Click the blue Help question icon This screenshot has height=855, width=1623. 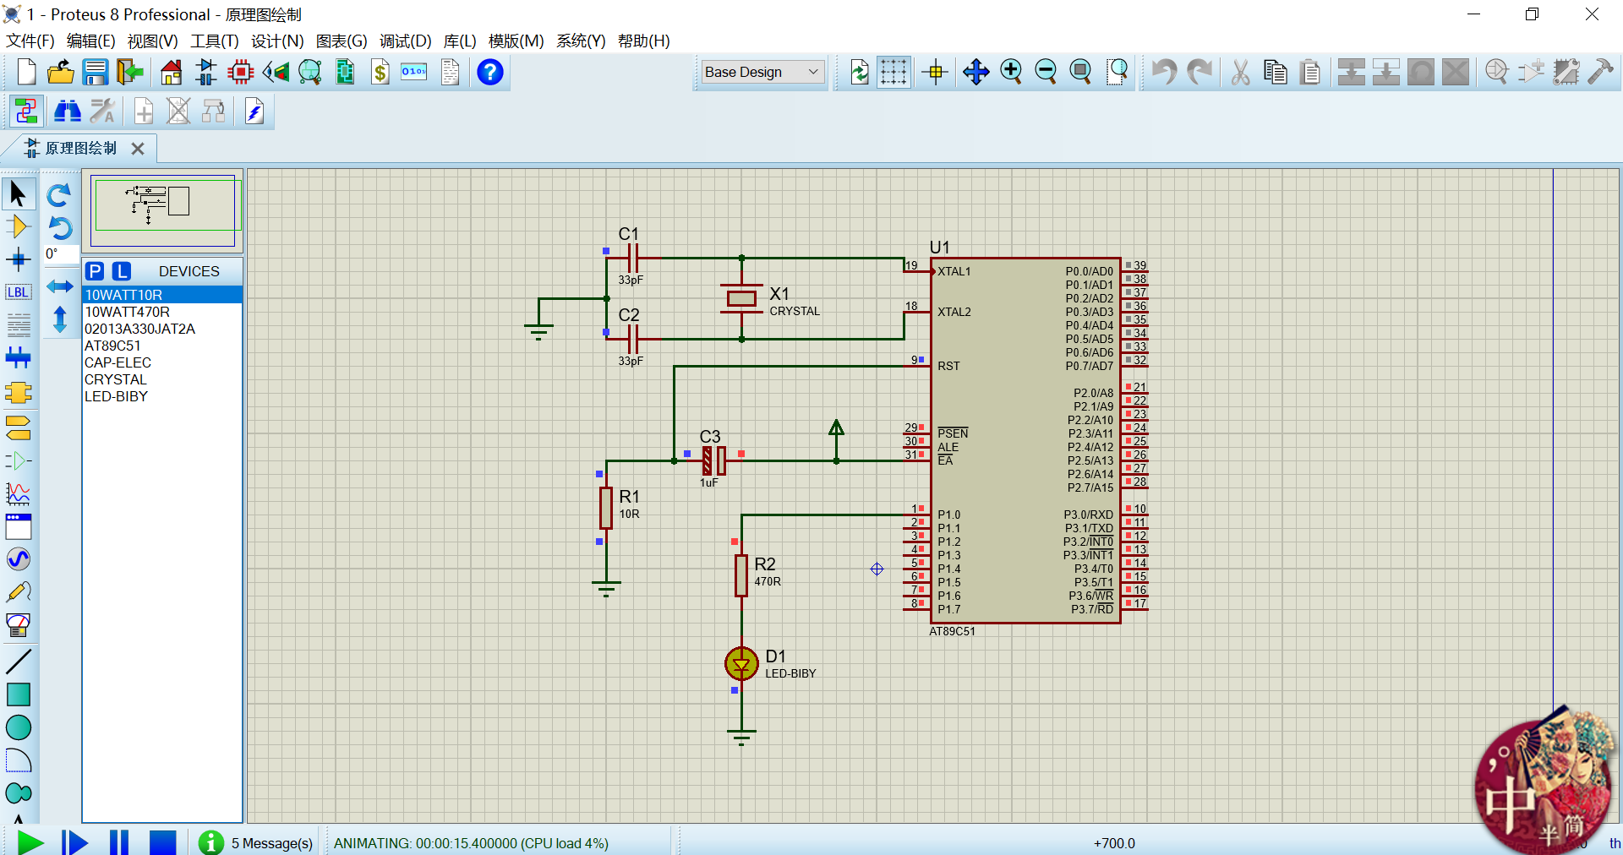[x=489, y=73]
